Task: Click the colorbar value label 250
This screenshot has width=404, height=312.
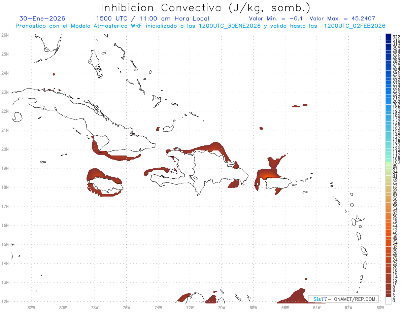Action: pyautogui.click(x=396, y=77)
